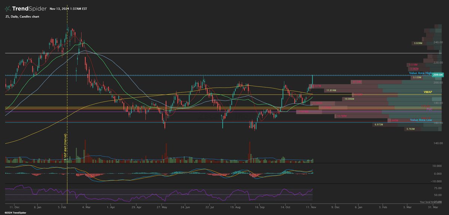Click the 240.00 price axis label
Screen dimensions: 449x215
click(x=438, y=42)
